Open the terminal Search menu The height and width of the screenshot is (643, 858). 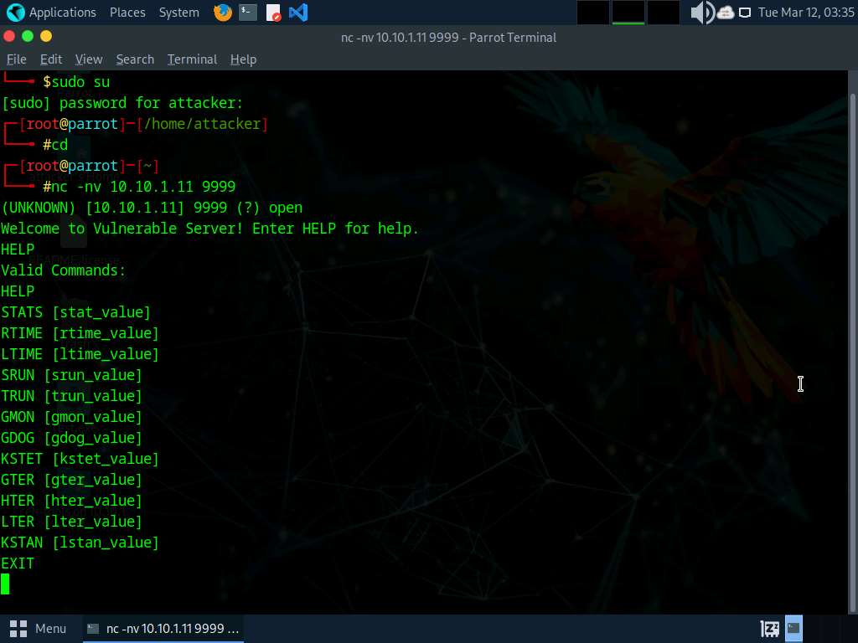pos(135,59)
